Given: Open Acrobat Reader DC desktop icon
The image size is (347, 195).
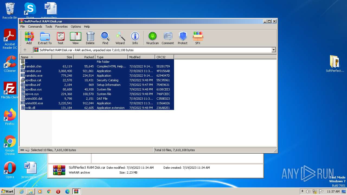Looking at the screenshot, I should click(x=10, y=39).
